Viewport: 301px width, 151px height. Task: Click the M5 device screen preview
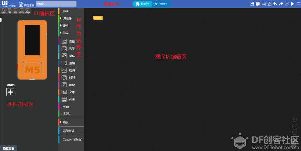(32, 40)
